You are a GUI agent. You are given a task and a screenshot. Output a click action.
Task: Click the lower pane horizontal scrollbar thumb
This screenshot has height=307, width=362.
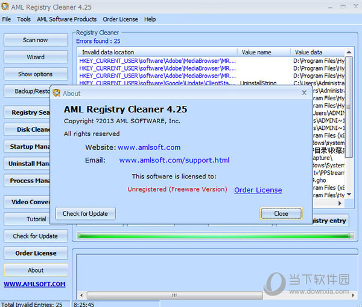[x=175, y=295]
